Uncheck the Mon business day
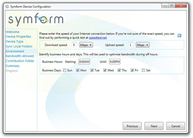The height and width of the screenshot is (138, 193). (x=77, y=70)
